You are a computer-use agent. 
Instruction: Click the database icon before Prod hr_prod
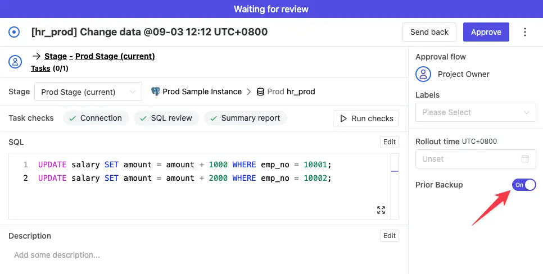tap(260, 92)
